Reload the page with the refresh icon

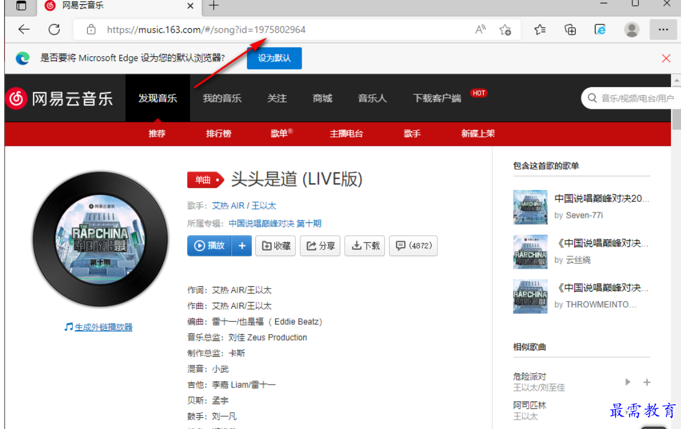click(54, 29)
